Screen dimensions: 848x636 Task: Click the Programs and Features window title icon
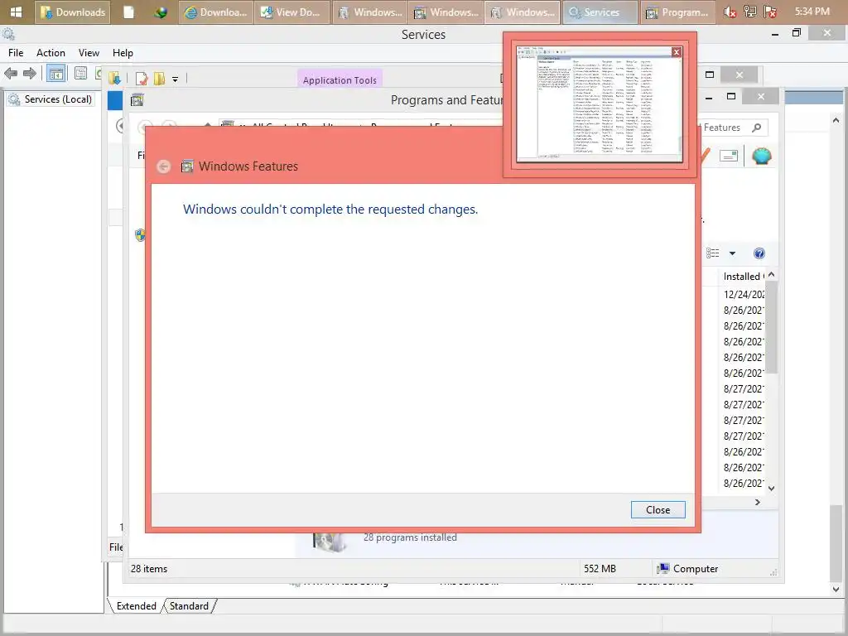pos(137,100)
